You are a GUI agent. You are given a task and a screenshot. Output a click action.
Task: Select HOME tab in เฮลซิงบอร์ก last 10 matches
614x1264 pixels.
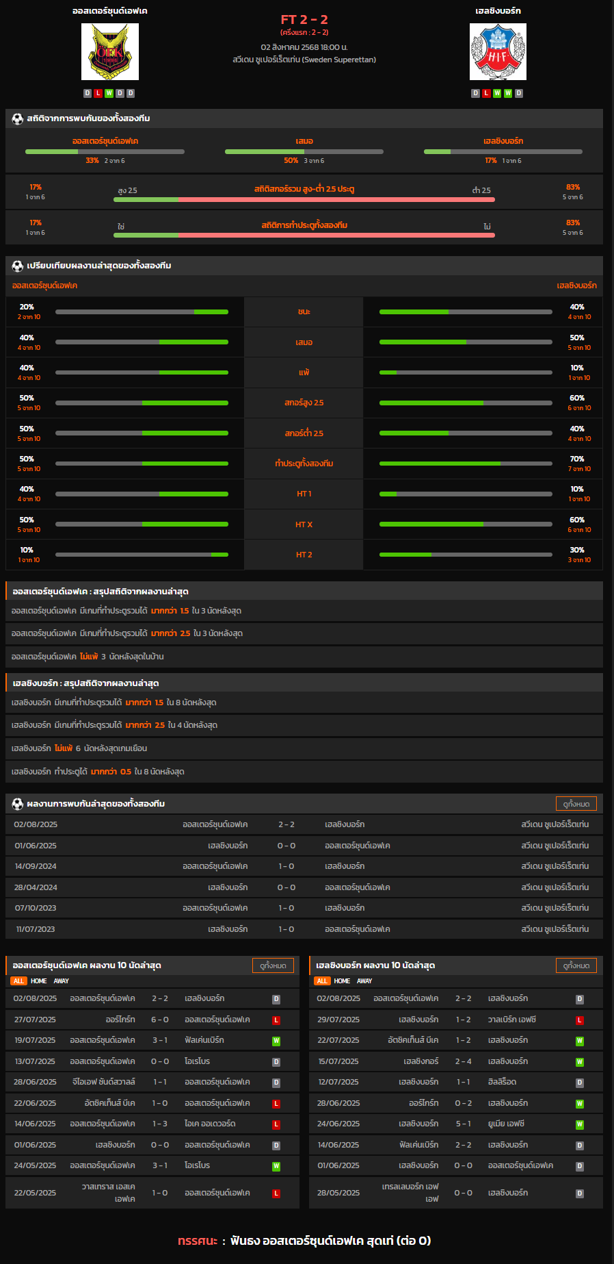pyautogui.click(x=342, y=981)
